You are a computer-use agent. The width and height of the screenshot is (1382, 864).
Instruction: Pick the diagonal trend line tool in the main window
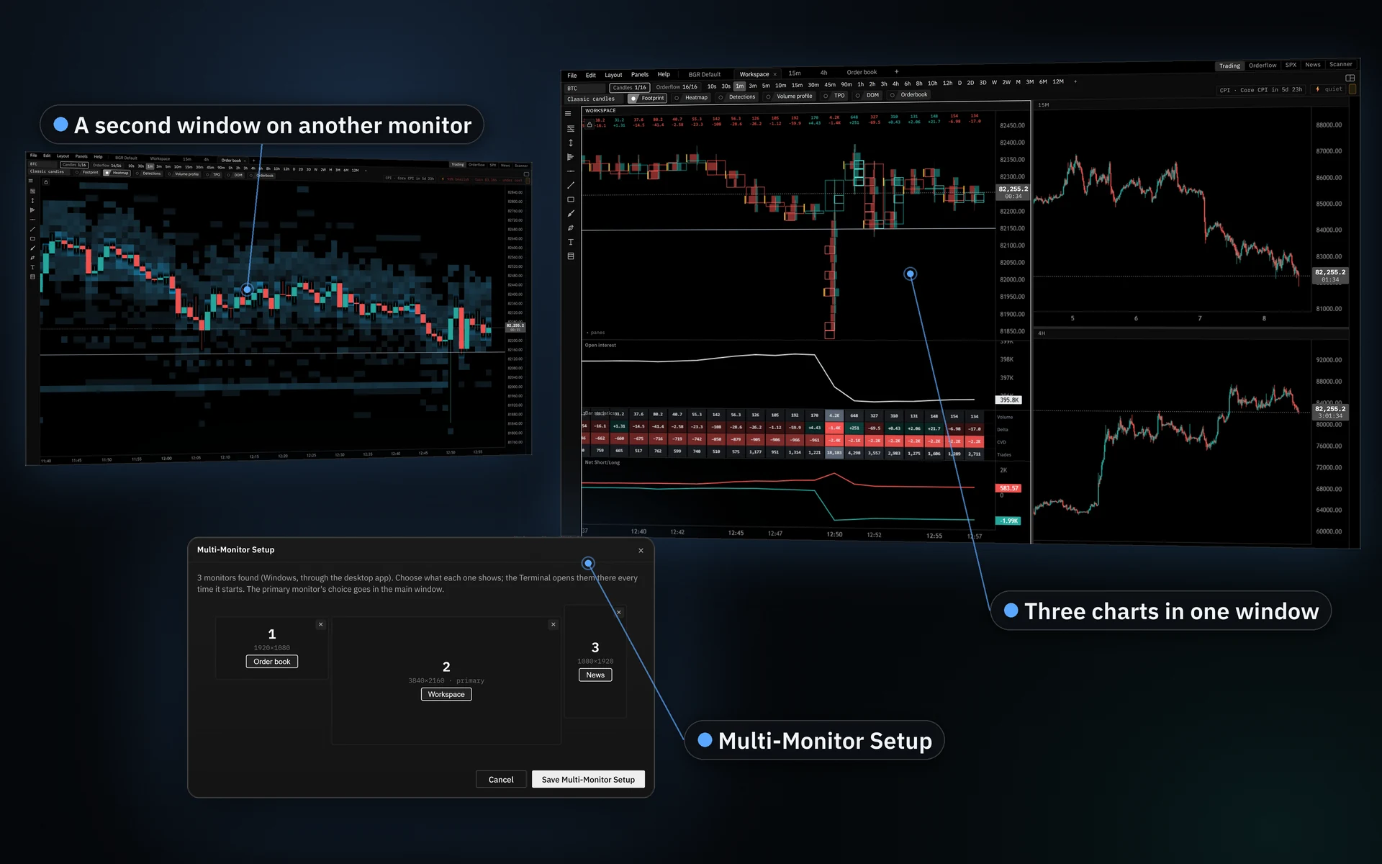click(x=571, y=185)
